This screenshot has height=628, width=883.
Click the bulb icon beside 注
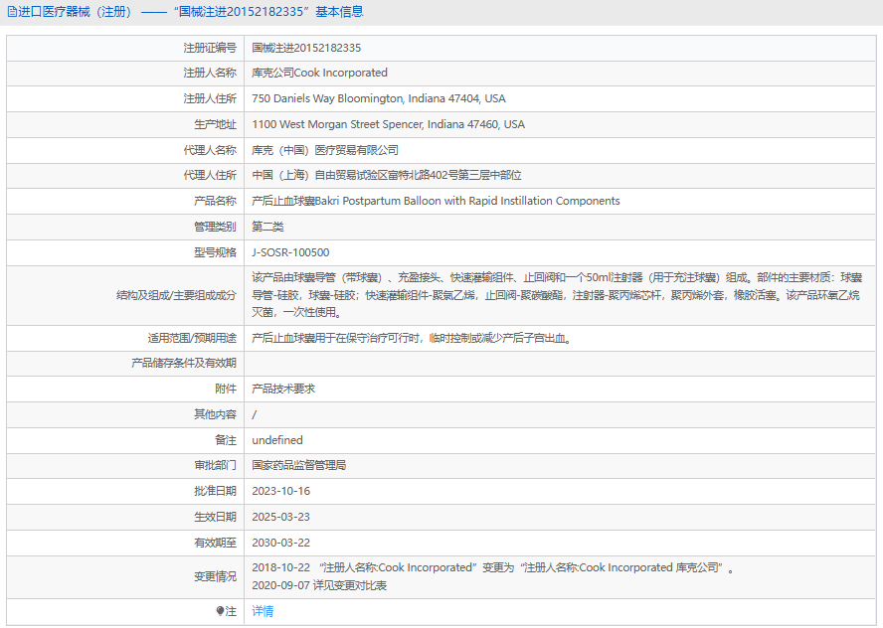tap(220, 611)
